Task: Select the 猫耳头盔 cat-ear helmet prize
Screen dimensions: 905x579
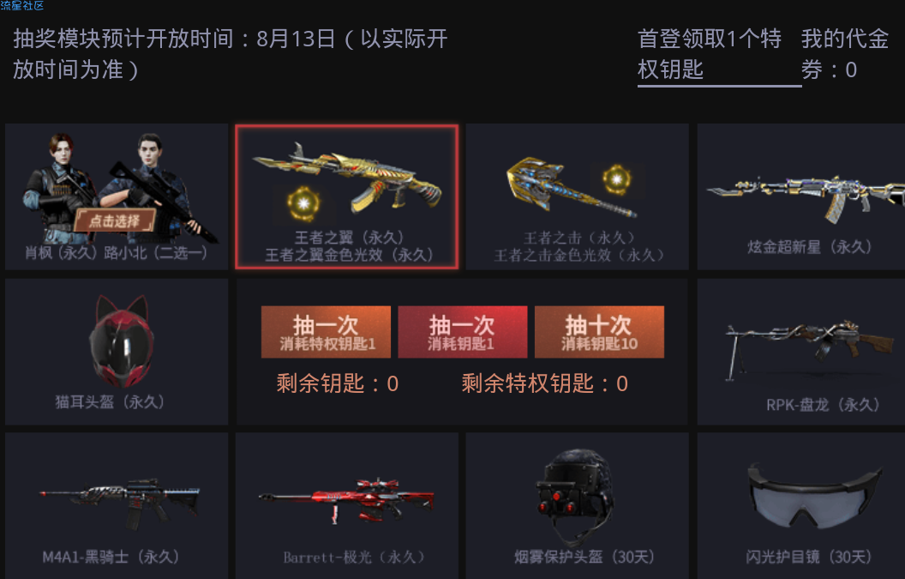Action: [x=117, y=352]
